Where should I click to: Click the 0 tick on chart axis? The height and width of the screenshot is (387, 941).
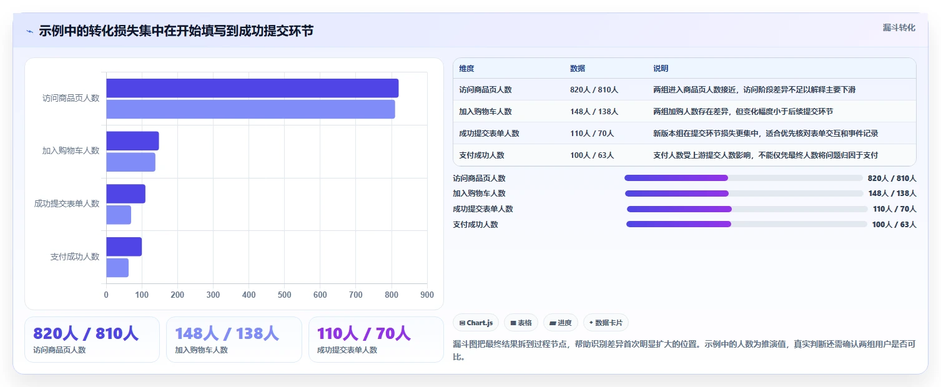(106, 295)
